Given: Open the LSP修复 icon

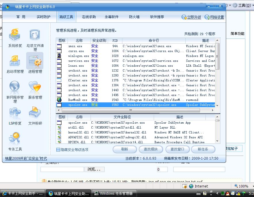Looking at the screenshot, I should tap(15, 112).
